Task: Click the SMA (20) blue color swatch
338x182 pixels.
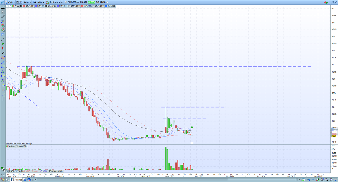Action: point(106,6)
